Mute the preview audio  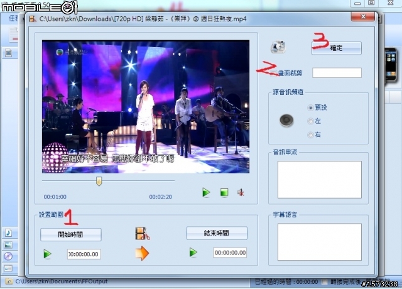(241, 192)
